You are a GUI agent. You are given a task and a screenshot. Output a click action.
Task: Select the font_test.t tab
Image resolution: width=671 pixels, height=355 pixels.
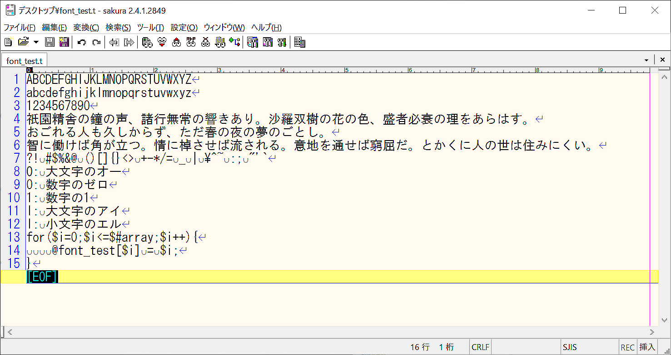(25, 61)
